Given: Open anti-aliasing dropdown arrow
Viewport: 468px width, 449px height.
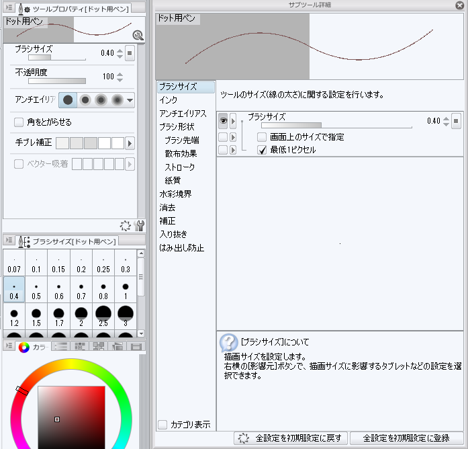Looking at the screenshot, I should 130,100.
